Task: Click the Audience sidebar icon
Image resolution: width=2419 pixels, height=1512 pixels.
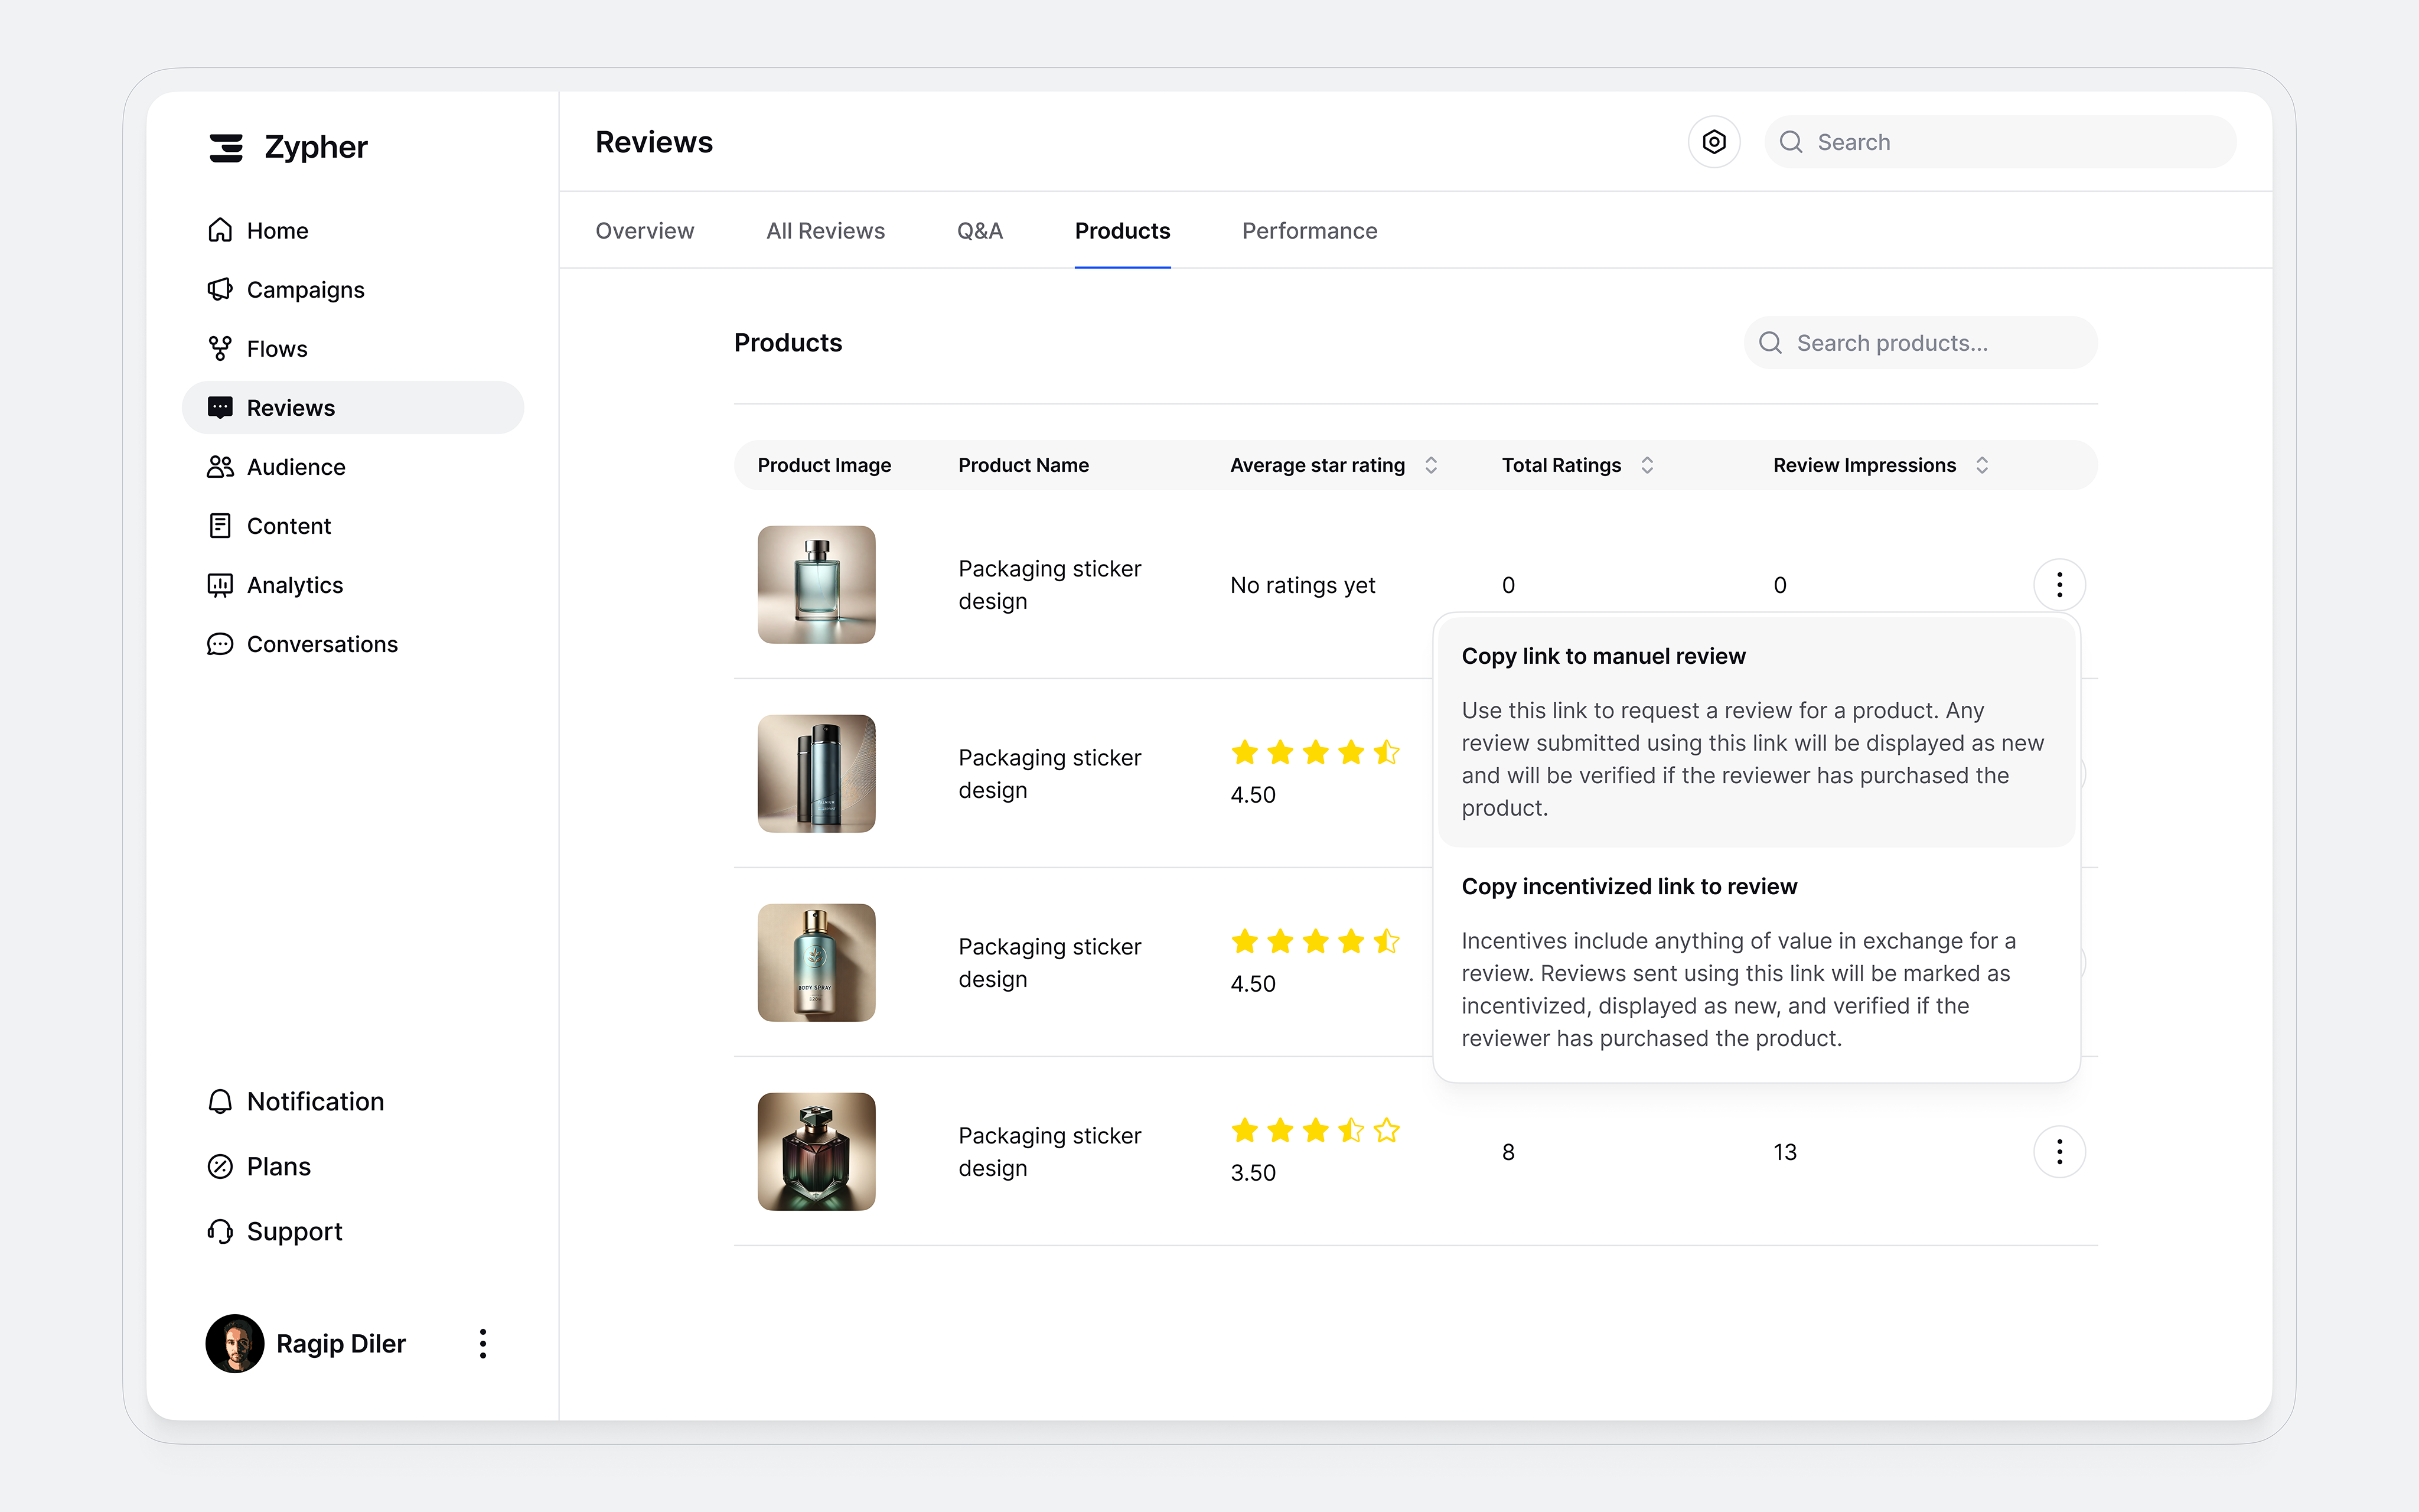Action: tap(221, 466)
